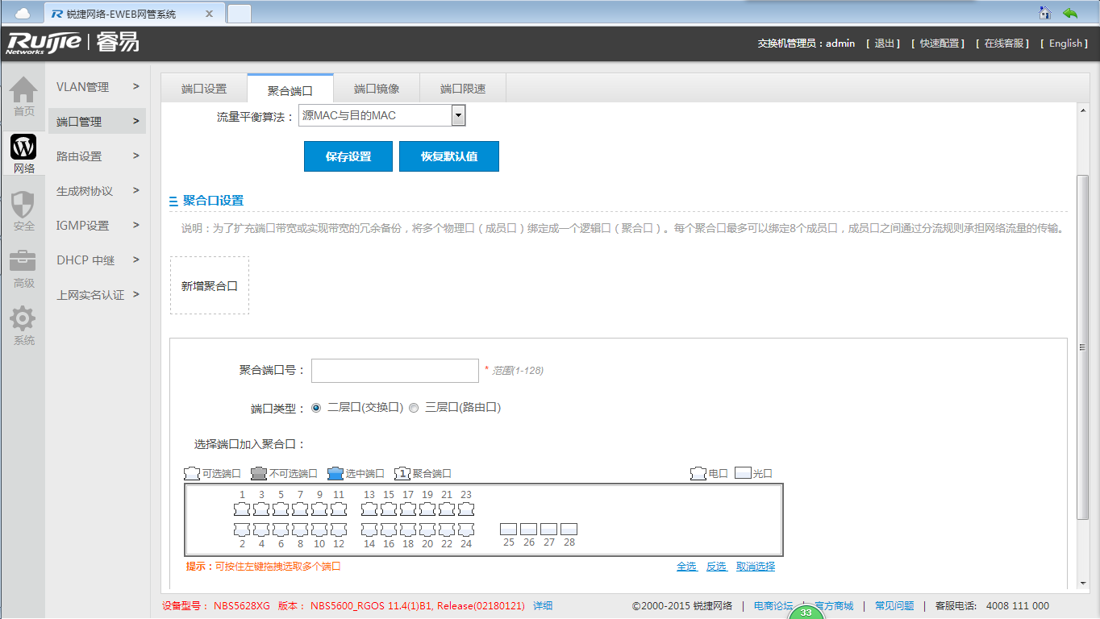
Task: Select port 23 on the switch panel
Action: click(x=466, y=509)
